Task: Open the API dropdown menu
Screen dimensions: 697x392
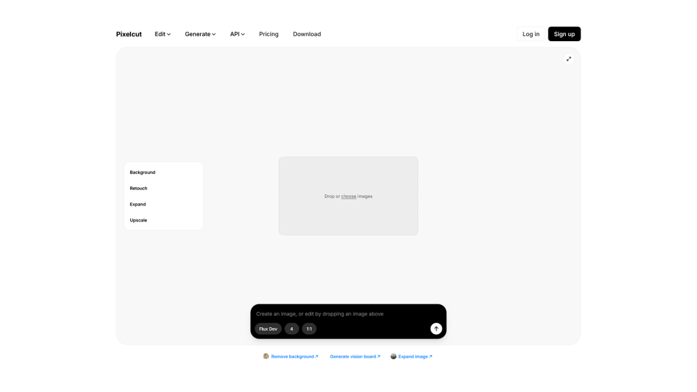Action: pyautogui.click(x=237, y=34)
